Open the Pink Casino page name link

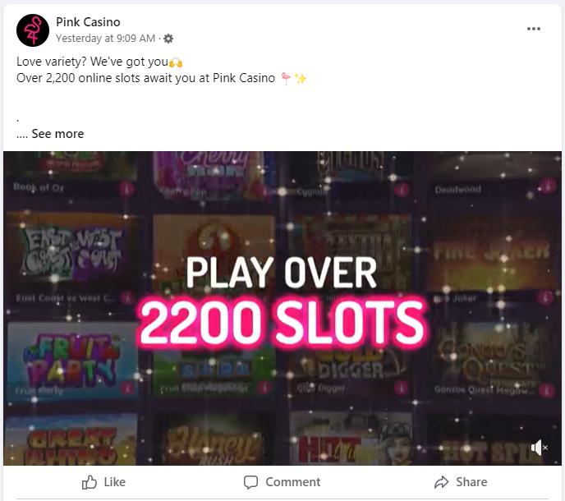88,22
